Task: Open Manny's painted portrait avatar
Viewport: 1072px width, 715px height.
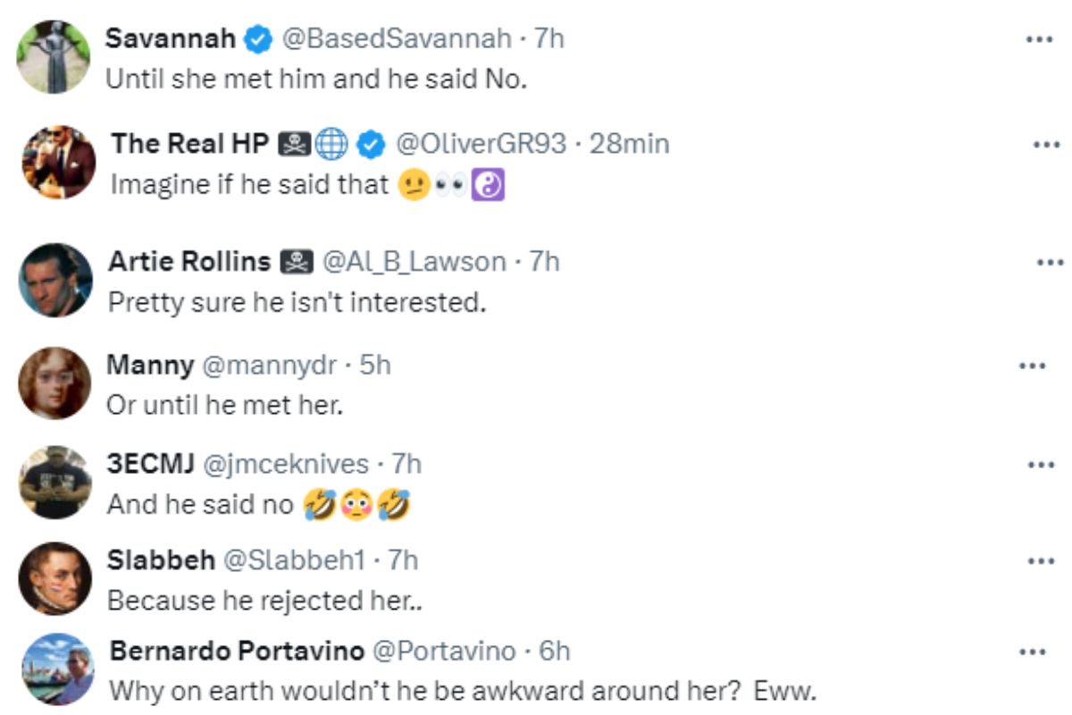Action: tap(54, 383)
